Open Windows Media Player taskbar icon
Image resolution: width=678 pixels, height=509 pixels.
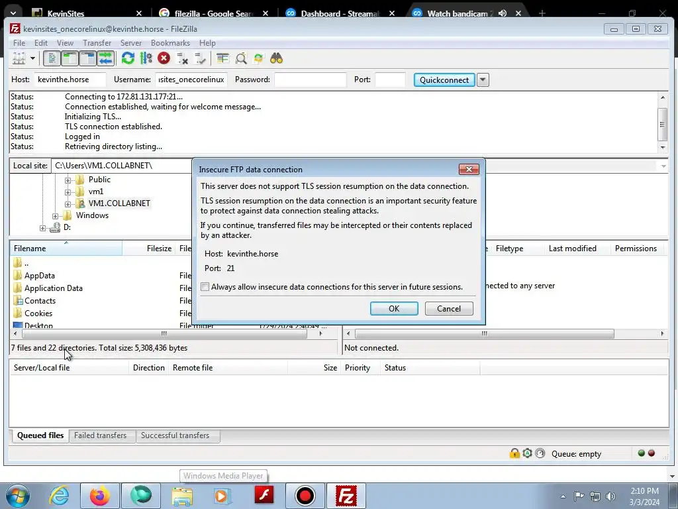click(222, 496)
